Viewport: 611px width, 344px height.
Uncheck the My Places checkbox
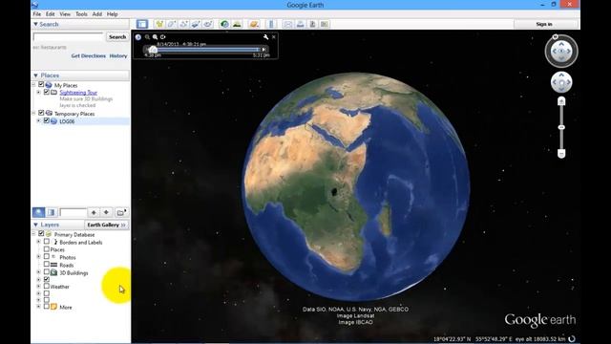click(x=41, y=85)
